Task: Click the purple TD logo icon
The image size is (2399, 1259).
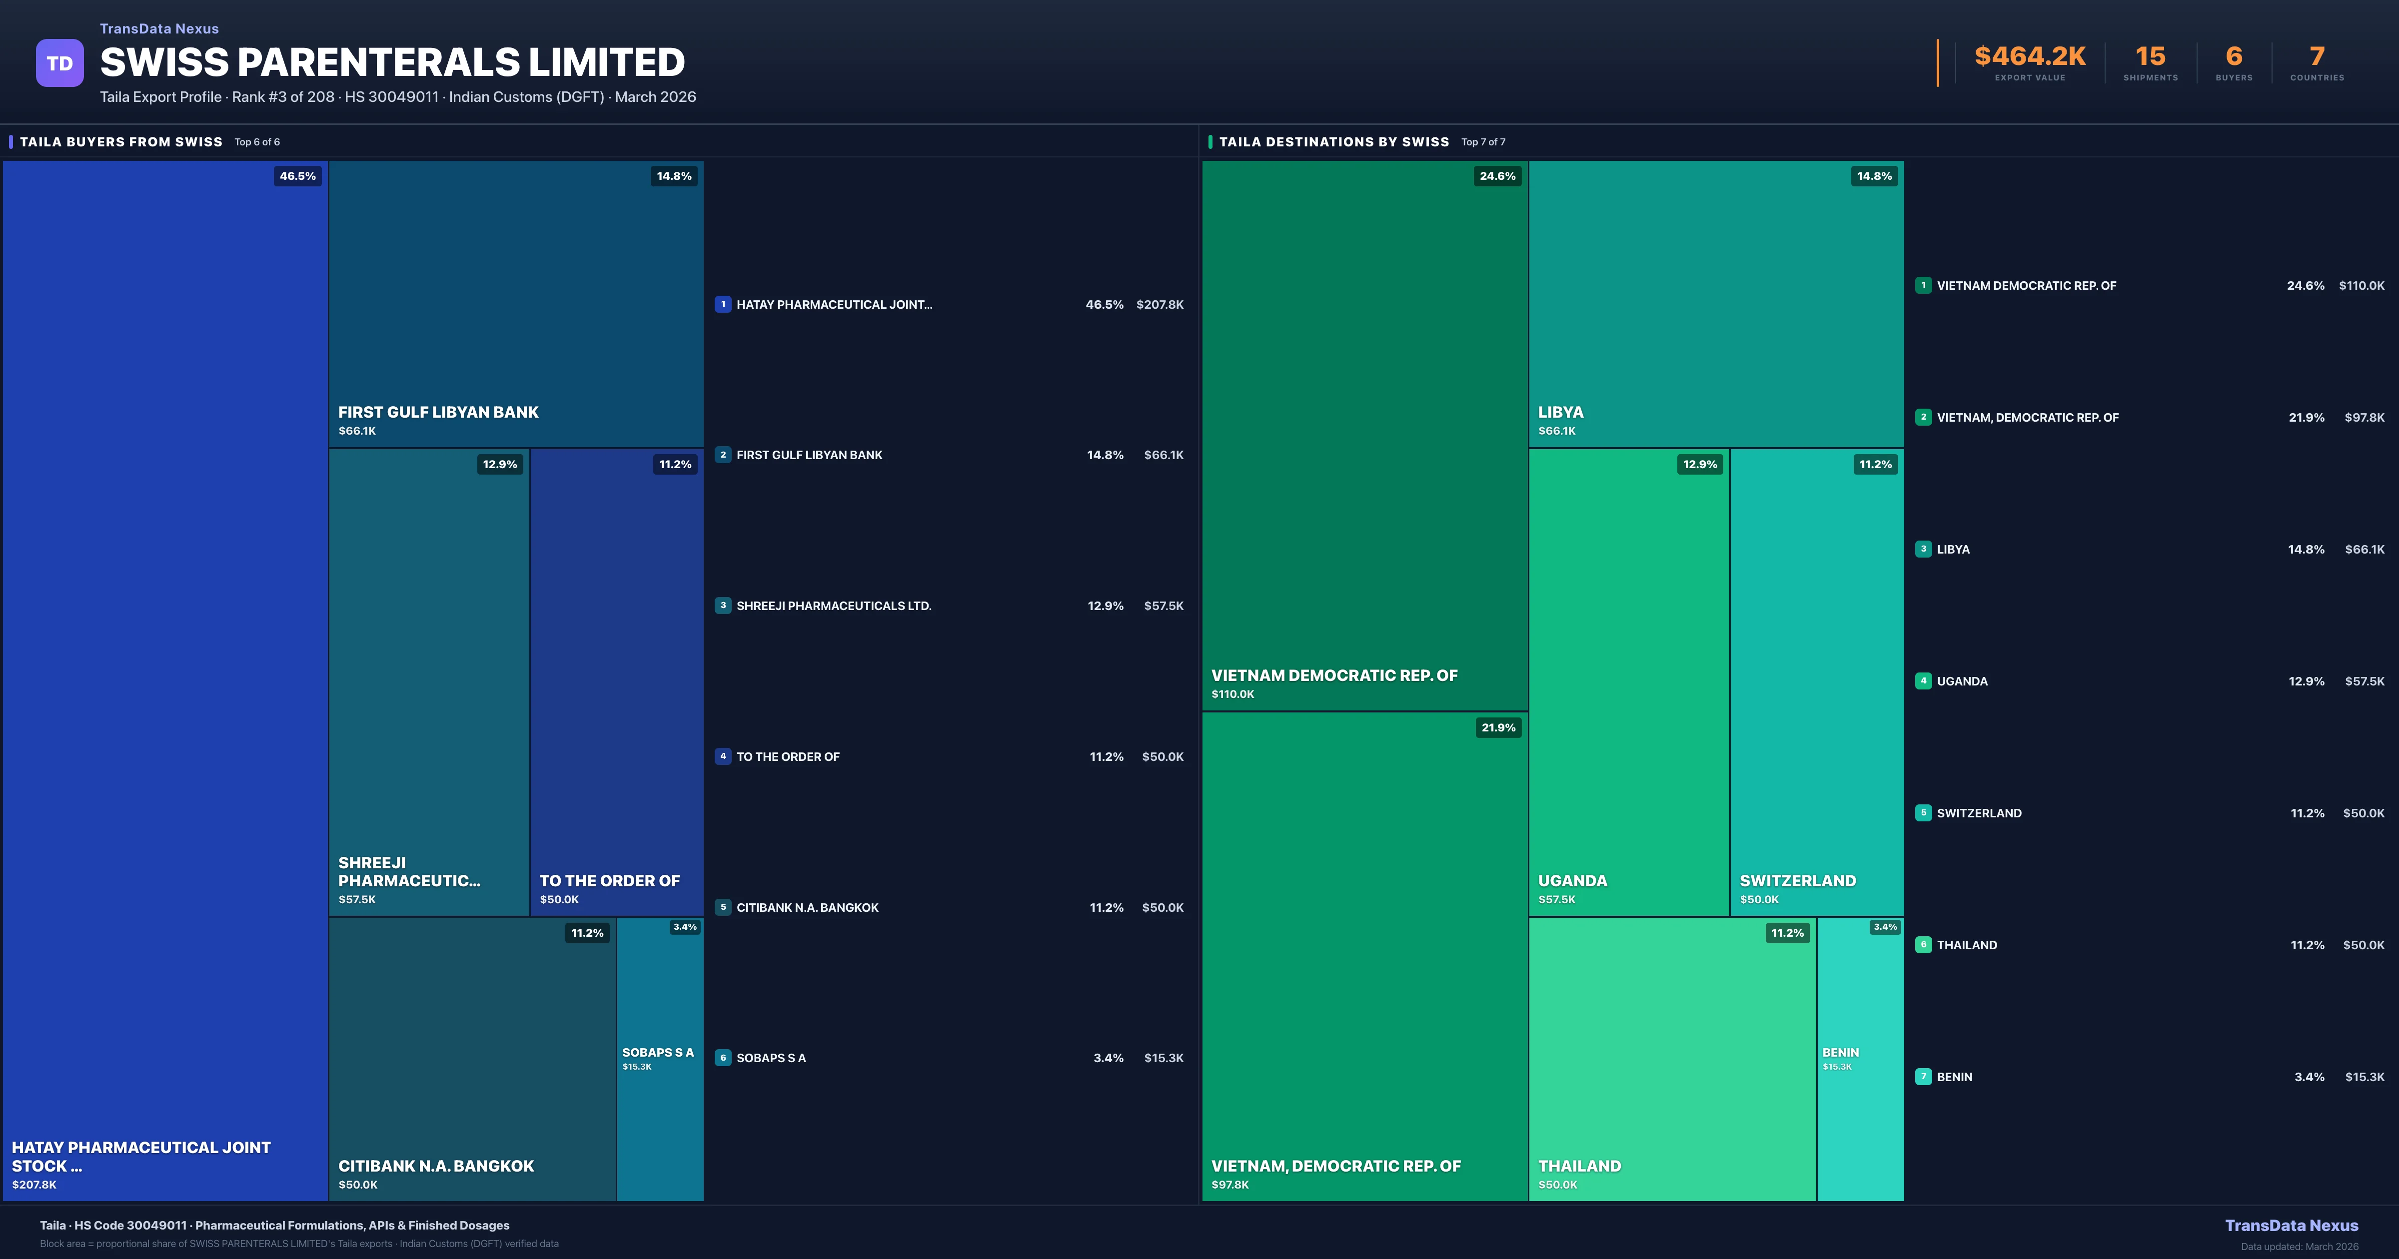Action: [x=59, y=63]
